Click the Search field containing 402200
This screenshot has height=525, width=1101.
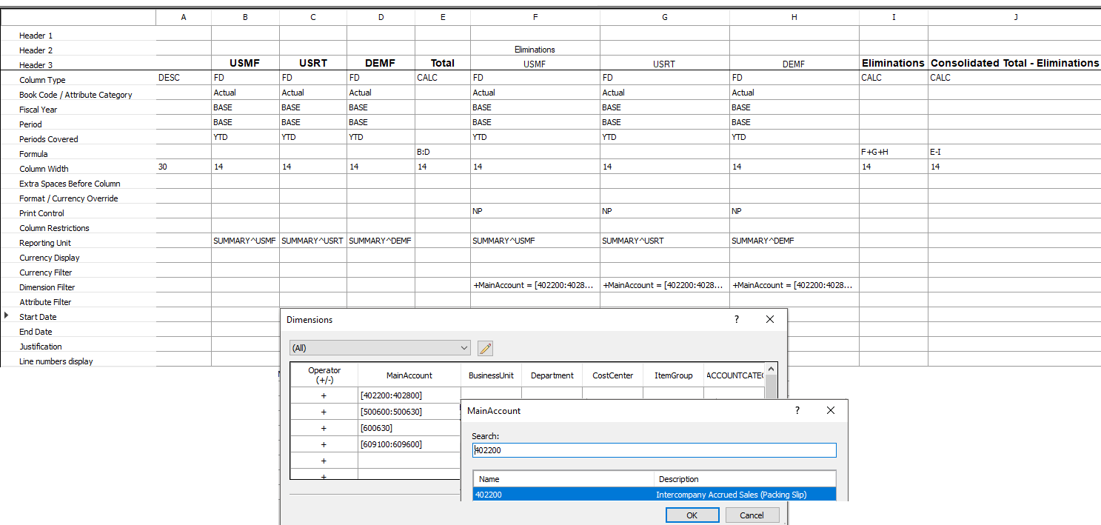655,450
